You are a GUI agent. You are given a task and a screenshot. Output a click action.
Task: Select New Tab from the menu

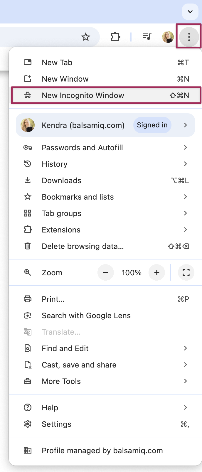coord(57,63)
